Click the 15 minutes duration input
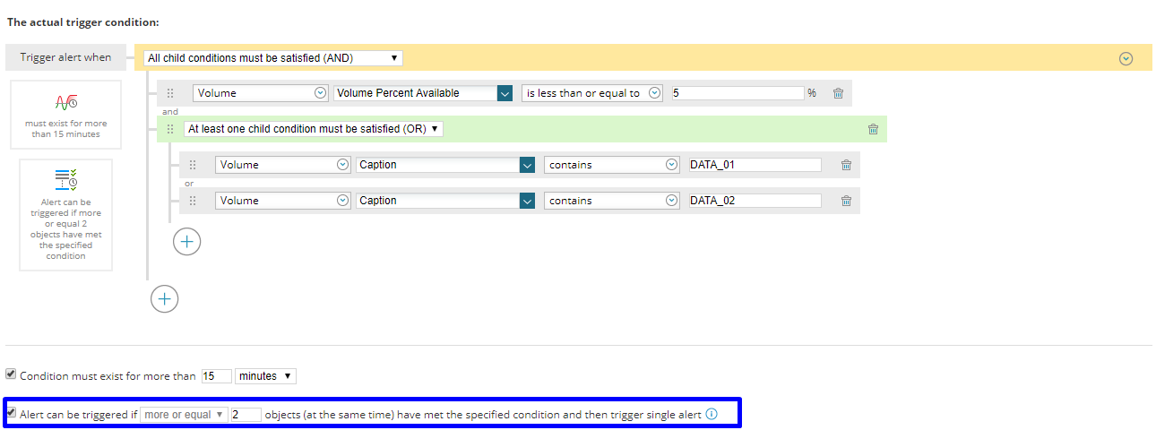This screenshot has height=430, width=1156. point(217,376)
